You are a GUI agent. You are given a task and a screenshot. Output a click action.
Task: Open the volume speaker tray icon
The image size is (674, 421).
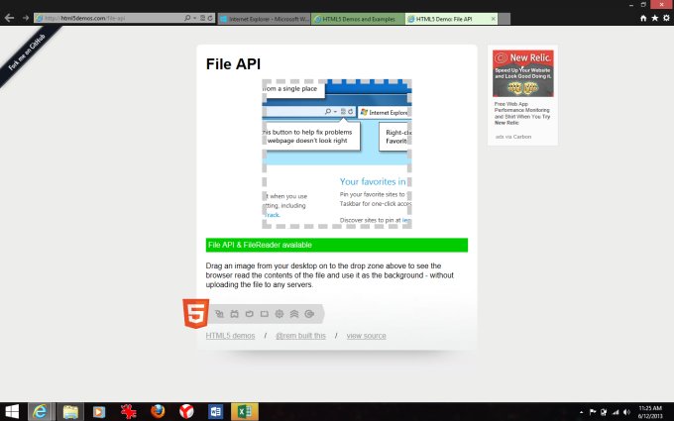tap(626, 412)
